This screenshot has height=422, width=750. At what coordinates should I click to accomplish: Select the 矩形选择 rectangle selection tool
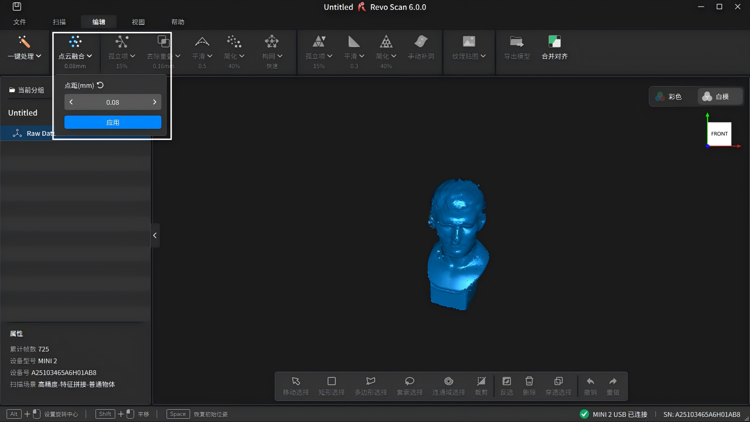[331, 385]
